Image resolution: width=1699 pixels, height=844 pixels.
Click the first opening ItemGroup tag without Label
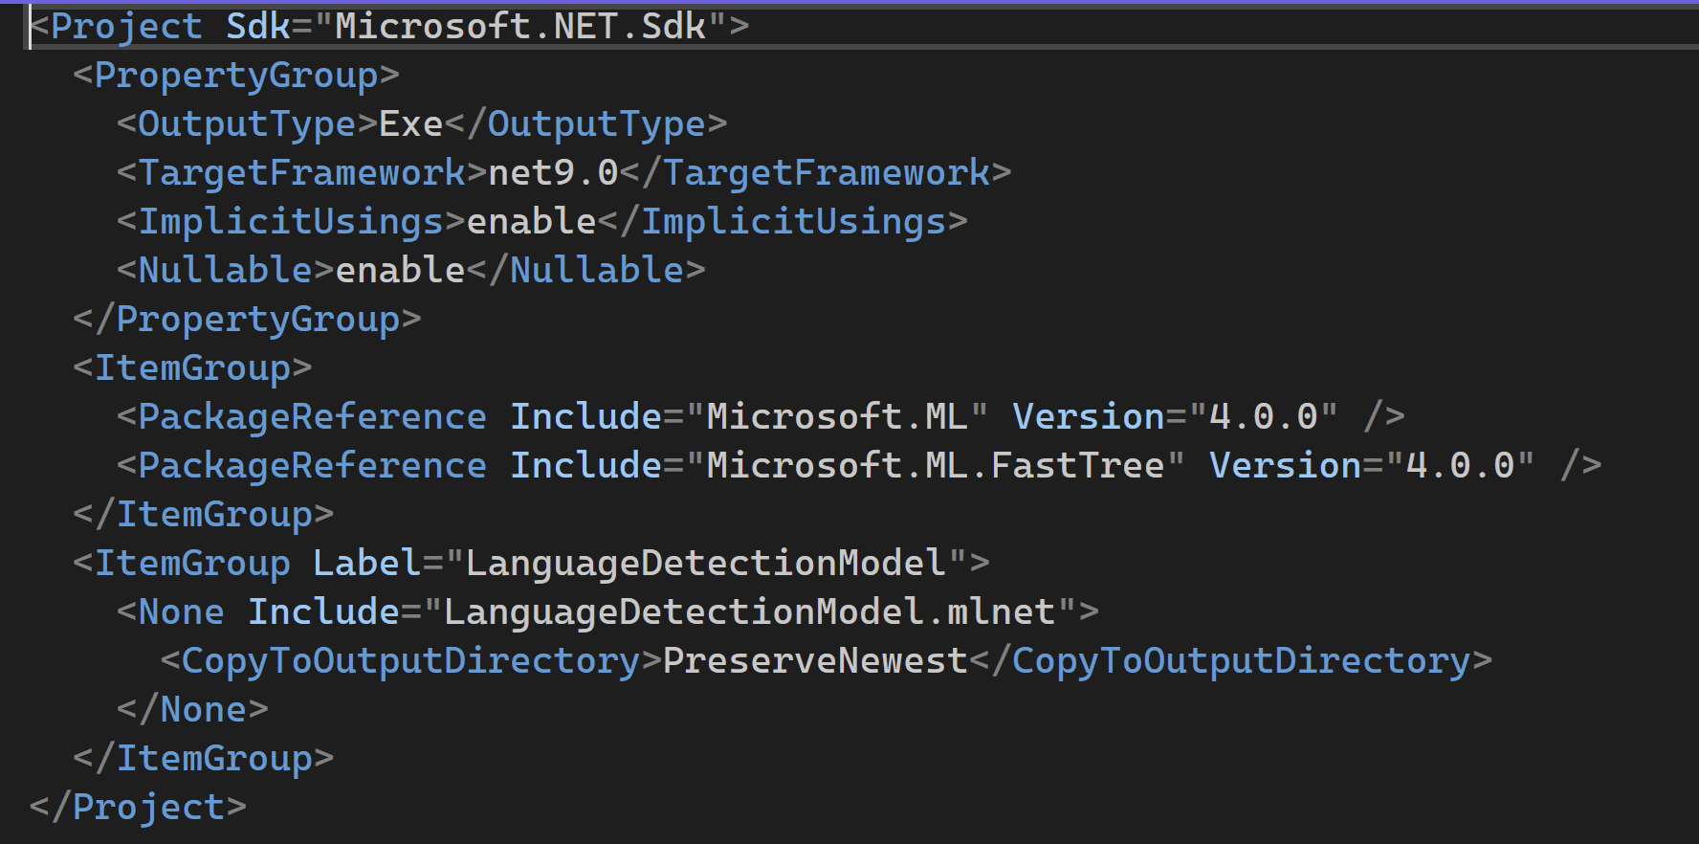192,367
